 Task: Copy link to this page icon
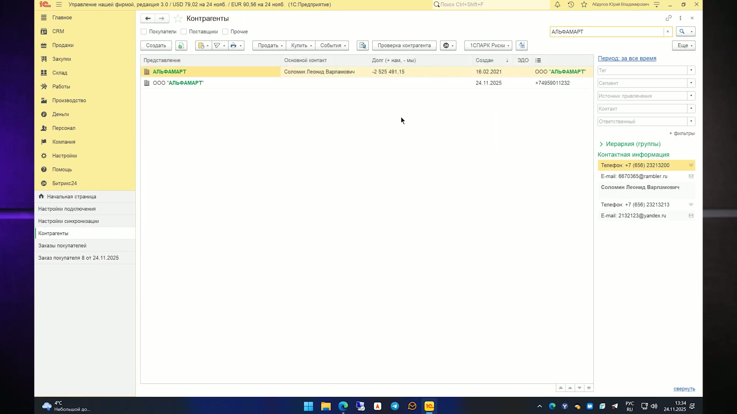668,18
